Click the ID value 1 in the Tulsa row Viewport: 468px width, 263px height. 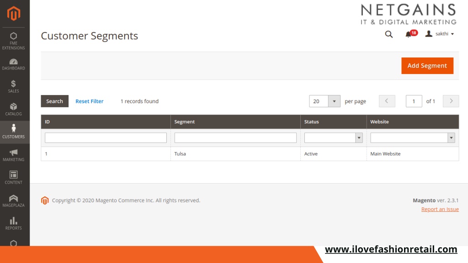pyautogui.click(x=46, y=154)
